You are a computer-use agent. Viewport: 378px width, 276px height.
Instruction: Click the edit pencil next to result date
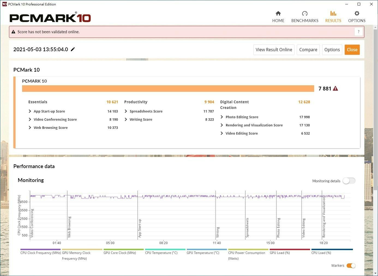pyautogui.click(x=73, y=49)
